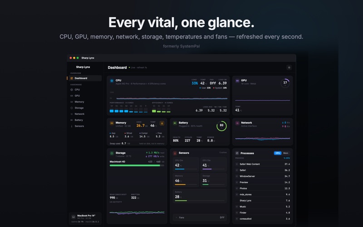
Task: Click the 5 active sensors label
Action: pos(223,153)
